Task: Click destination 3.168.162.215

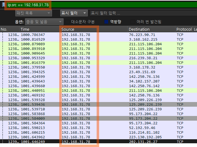Action: pyautogui.click(x=143, y=39)
